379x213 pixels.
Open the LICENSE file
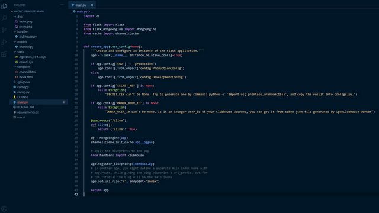pyautogui.click(x=23, y=97)
